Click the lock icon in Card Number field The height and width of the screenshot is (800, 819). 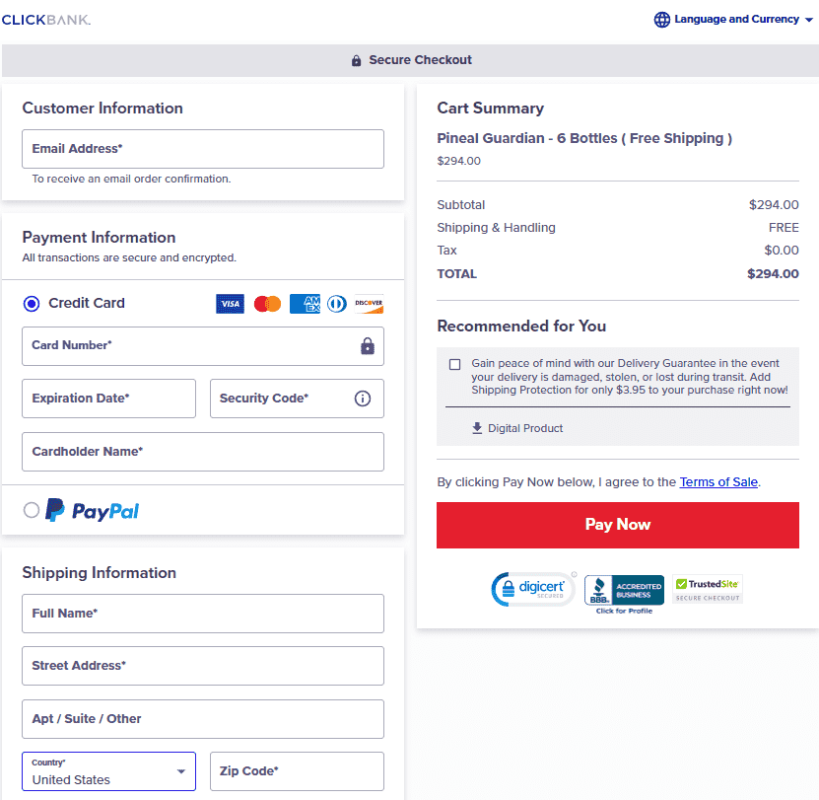coord(367,346)
